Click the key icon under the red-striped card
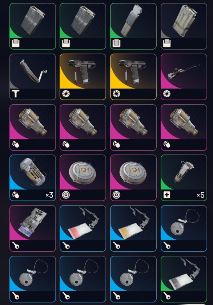 click(66, 245)
